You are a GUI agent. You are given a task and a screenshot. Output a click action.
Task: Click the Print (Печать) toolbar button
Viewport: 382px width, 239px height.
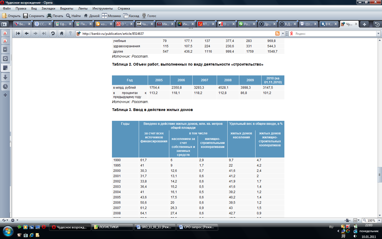(55, 16)
